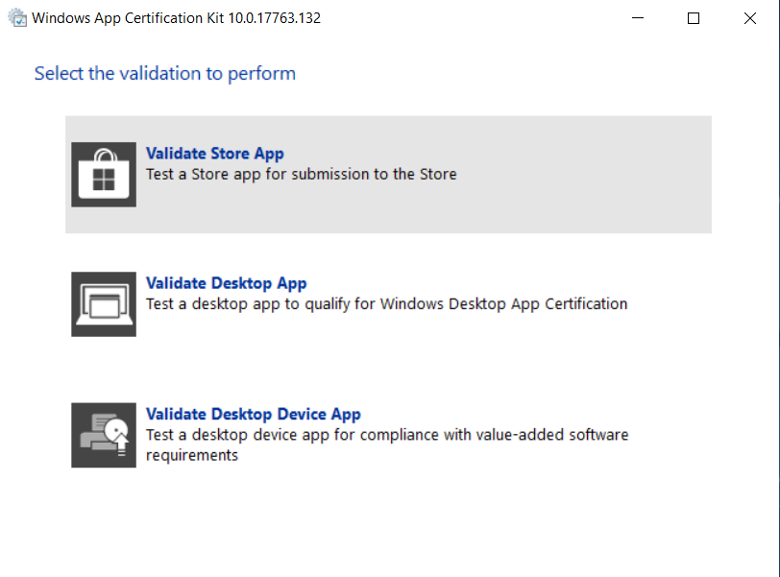Screen dimensions: 780x577
Task: Minimize the Certification Kit window
Action: click(x=638, y=18)
